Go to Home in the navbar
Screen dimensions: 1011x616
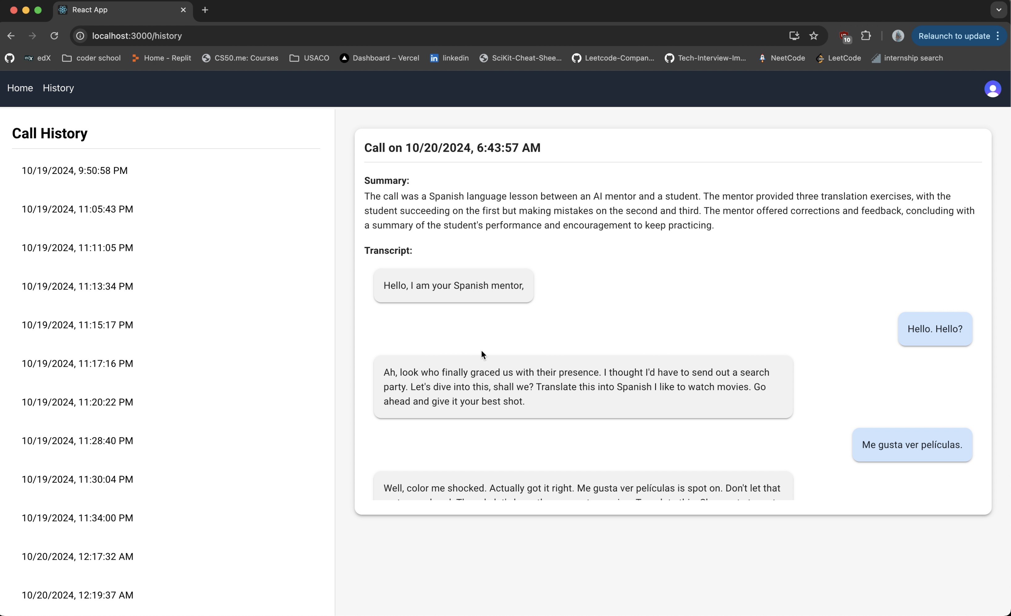20,88
